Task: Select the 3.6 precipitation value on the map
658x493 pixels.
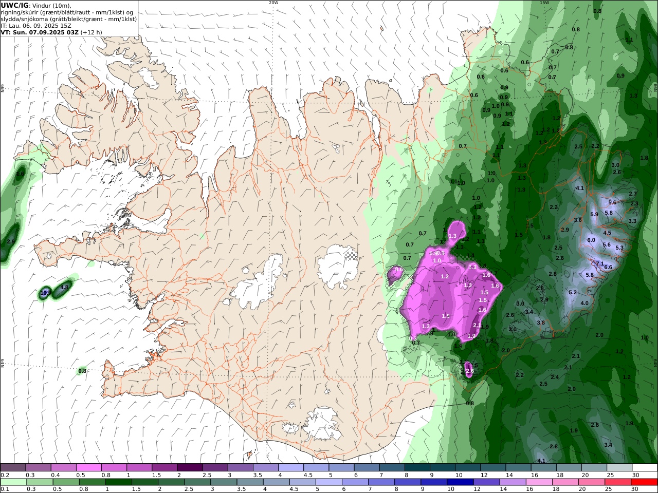Action: tap(578, 220)
